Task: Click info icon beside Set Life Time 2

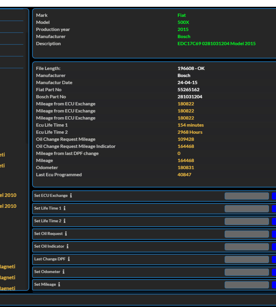Action: point(64,221)
